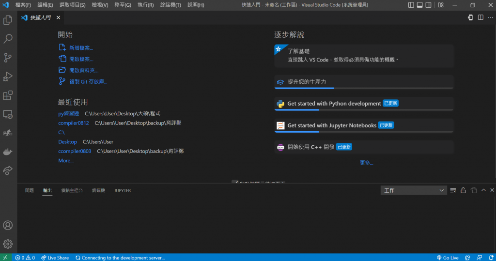Open recent folder py練習題
496x261 pixels.
tap(69, 113)
